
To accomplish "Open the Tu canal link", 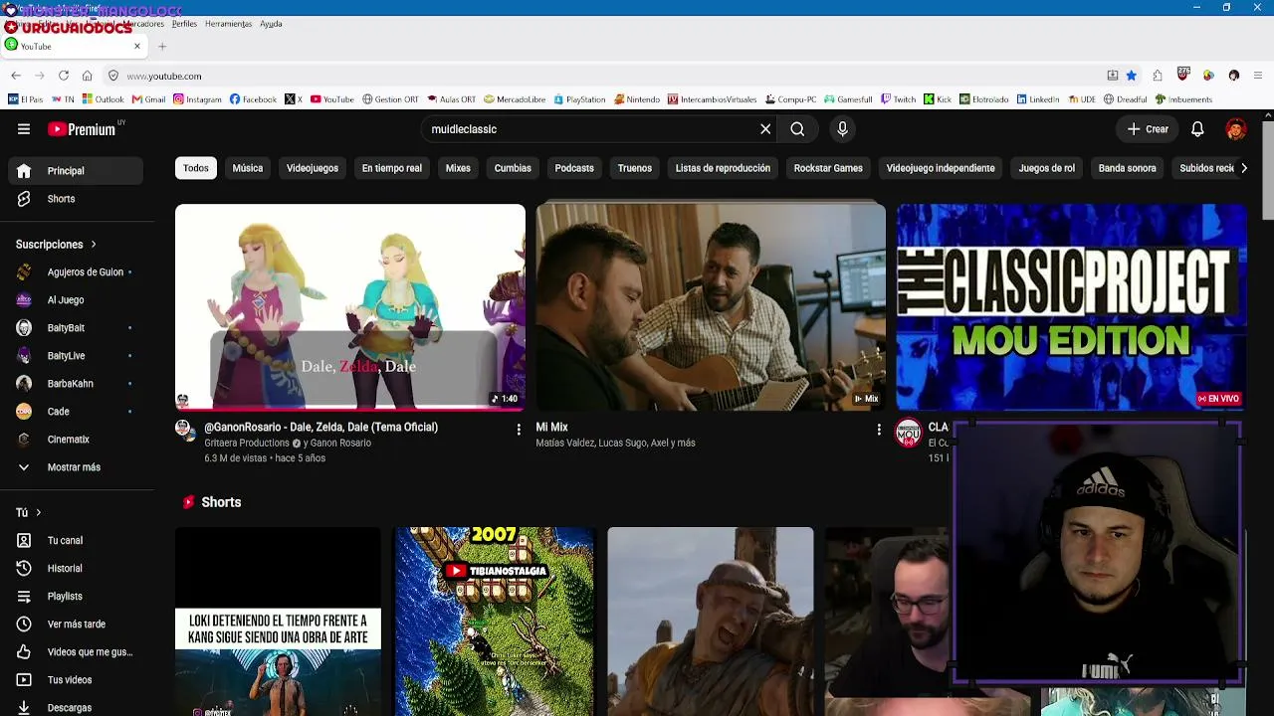I will (x=77, y=541).
